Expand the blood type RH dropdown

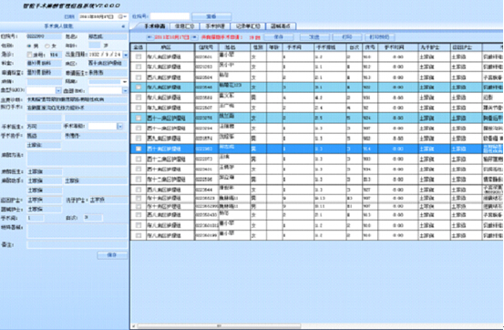125,91
